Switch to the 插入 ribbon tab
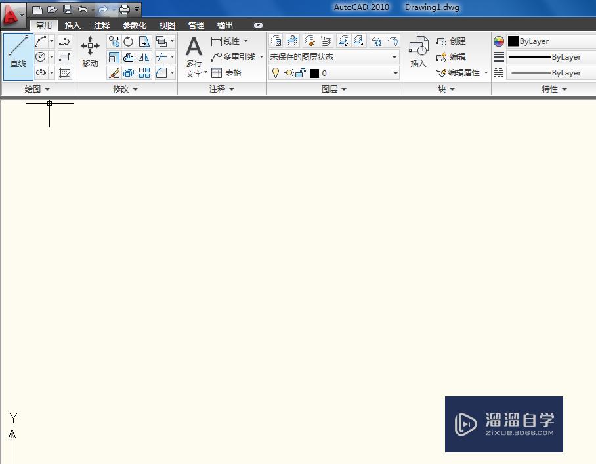This screenshot has height=464, width=596. [x=72, y=25]
